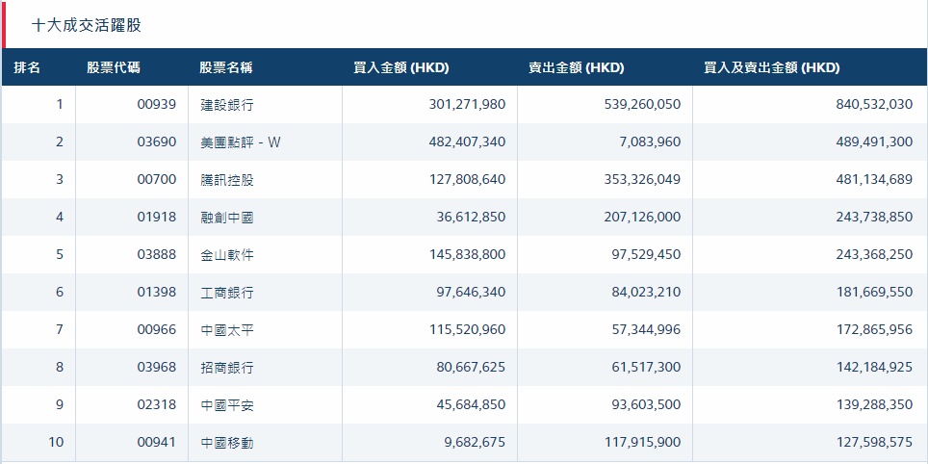Select 美團點評 - W stock name
This screenshot has height=464, width=928.
[x=241, y=142]
